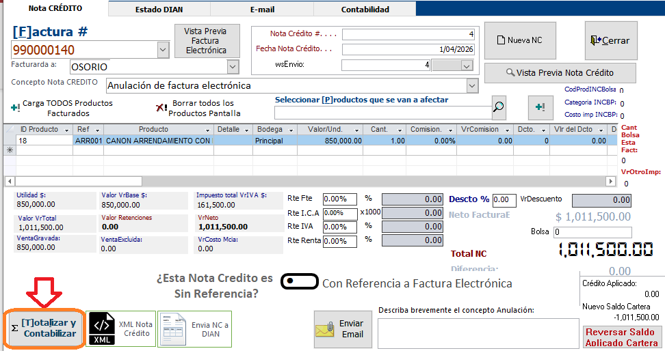Click the green plus add product icon button
This screenshot has height=353, width=665.
tap(540, 107)
